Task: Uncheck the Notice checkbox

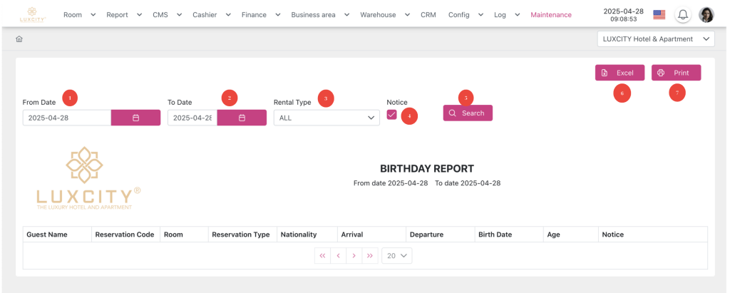Action: pos(392,115)
